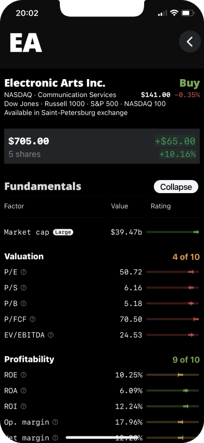Image resolution: width=204 pixels, height=443 pixels.
Task: Open the P/FCF help question mark
Action: point(33,319)
